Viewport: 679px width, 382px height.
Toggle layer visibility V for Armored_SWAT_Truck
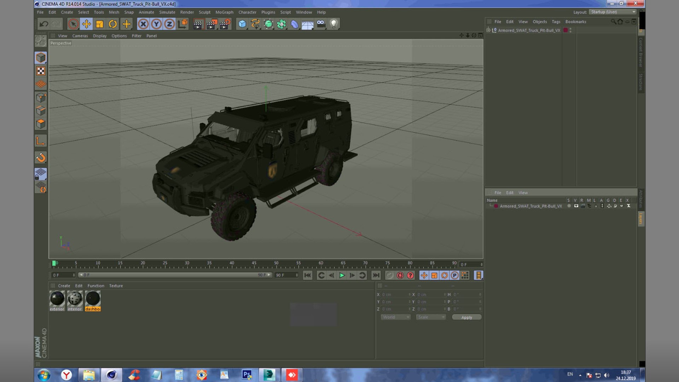click(x=576, y=206)
